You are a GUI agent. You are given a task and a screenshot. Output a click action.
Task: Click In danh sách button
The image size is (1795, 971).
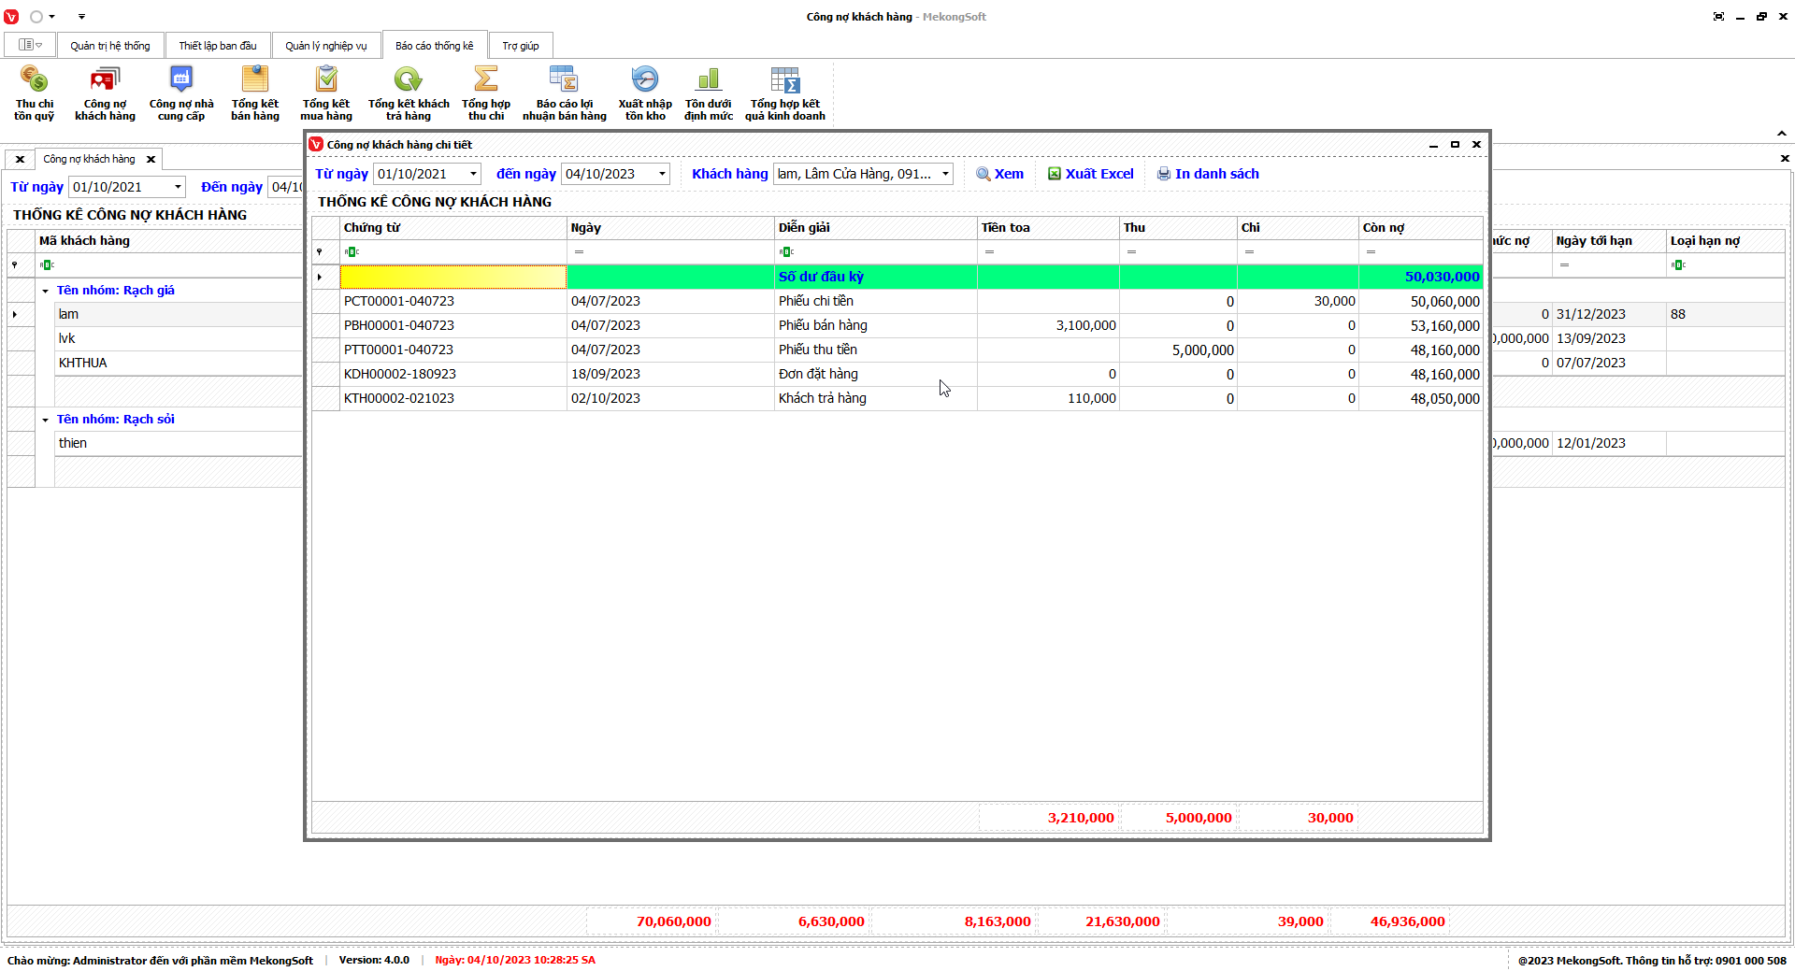(x=1208, y=174)
